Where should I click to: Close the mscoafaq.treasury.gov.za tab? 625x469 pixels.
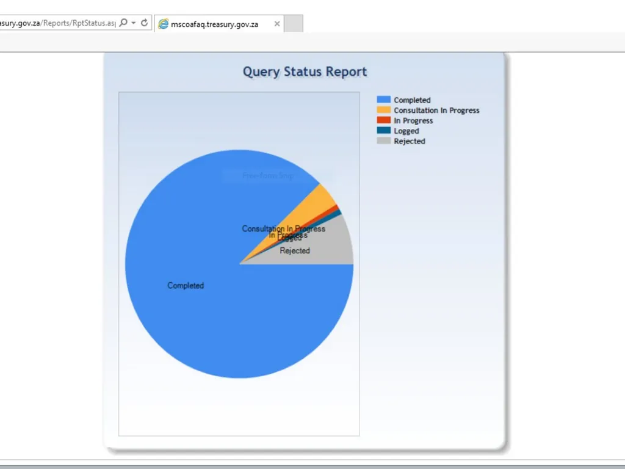coord(277,24)
